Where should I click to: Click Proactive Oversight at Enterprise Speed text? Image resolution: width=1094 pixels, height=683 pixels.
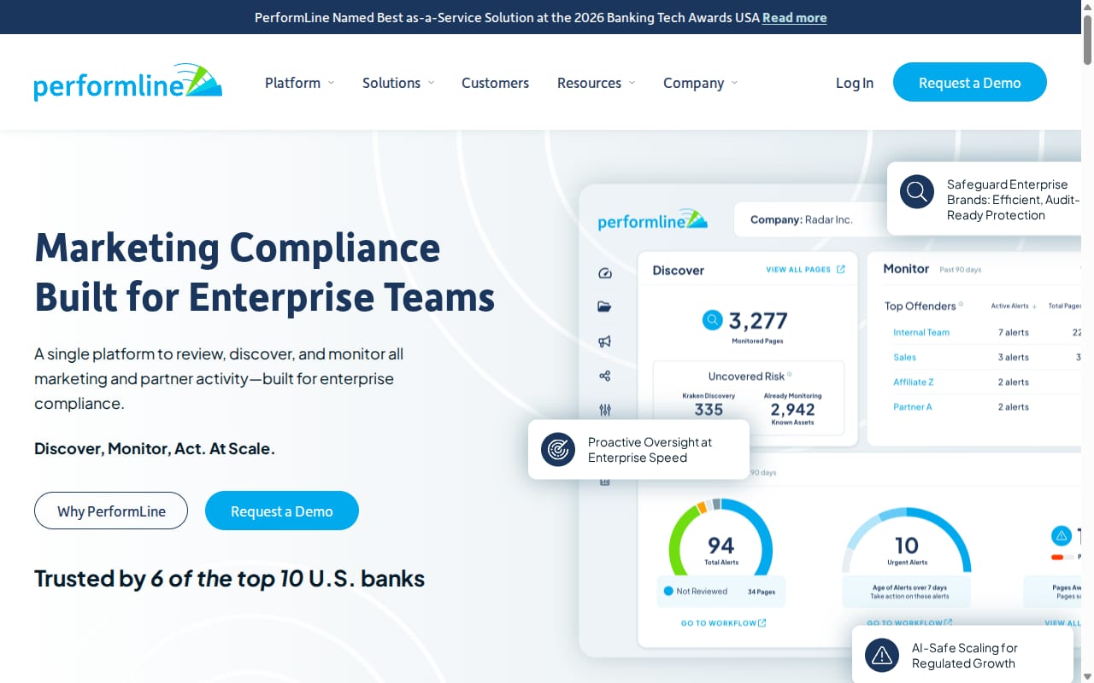point(650,450)
